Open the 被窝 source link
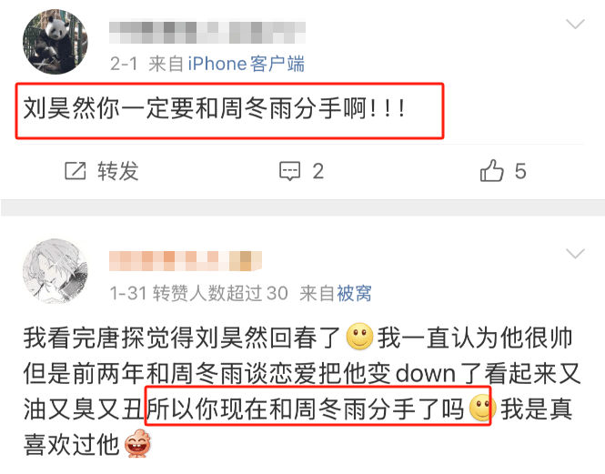 point(354,293)
